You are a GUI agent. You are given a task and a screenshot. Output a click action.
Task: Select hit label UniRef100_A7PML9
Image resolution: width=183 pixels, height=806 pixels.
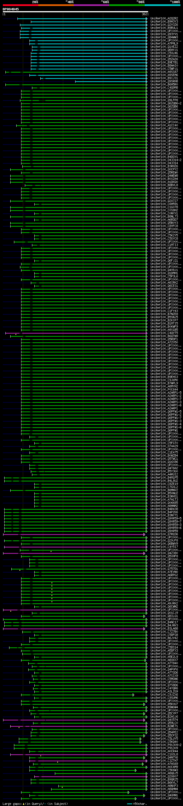(164, 43)
